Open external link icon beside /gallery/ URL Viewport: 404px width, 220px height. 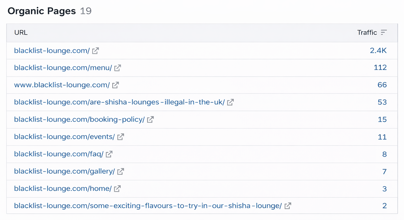[x=120, y=171]
